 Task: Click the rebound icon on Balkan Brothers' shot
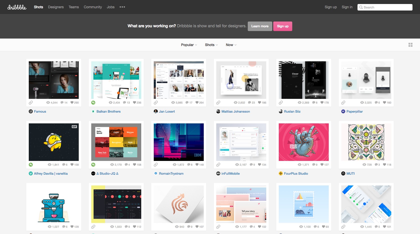coord(93,102)
